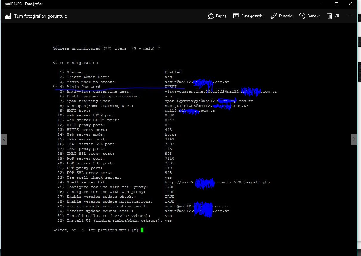Image resolution: width=361 pixels, height=256 pixels.
Task: Click the gallery picture icon in header
Action: tap(8, 16)
